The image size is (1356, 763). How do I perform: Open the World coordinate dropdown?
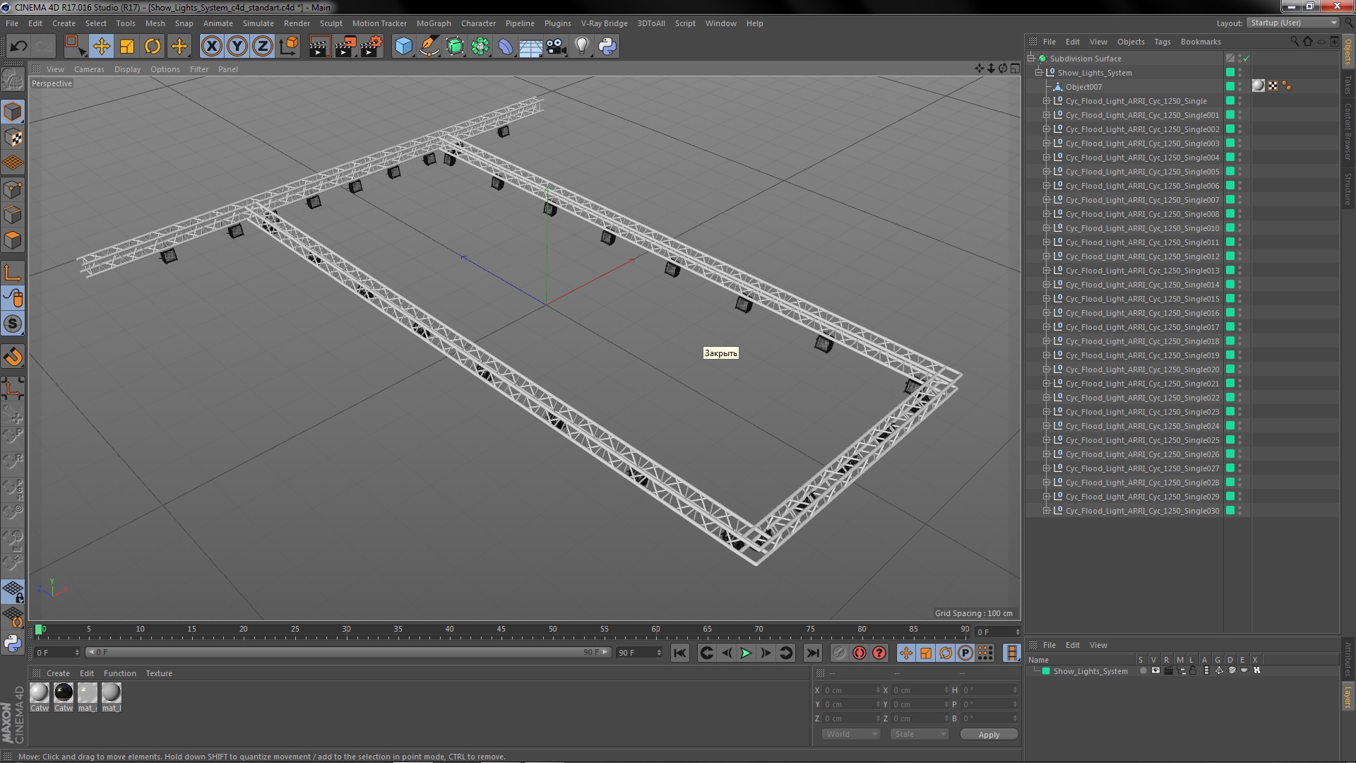click(x=851, y=734)
